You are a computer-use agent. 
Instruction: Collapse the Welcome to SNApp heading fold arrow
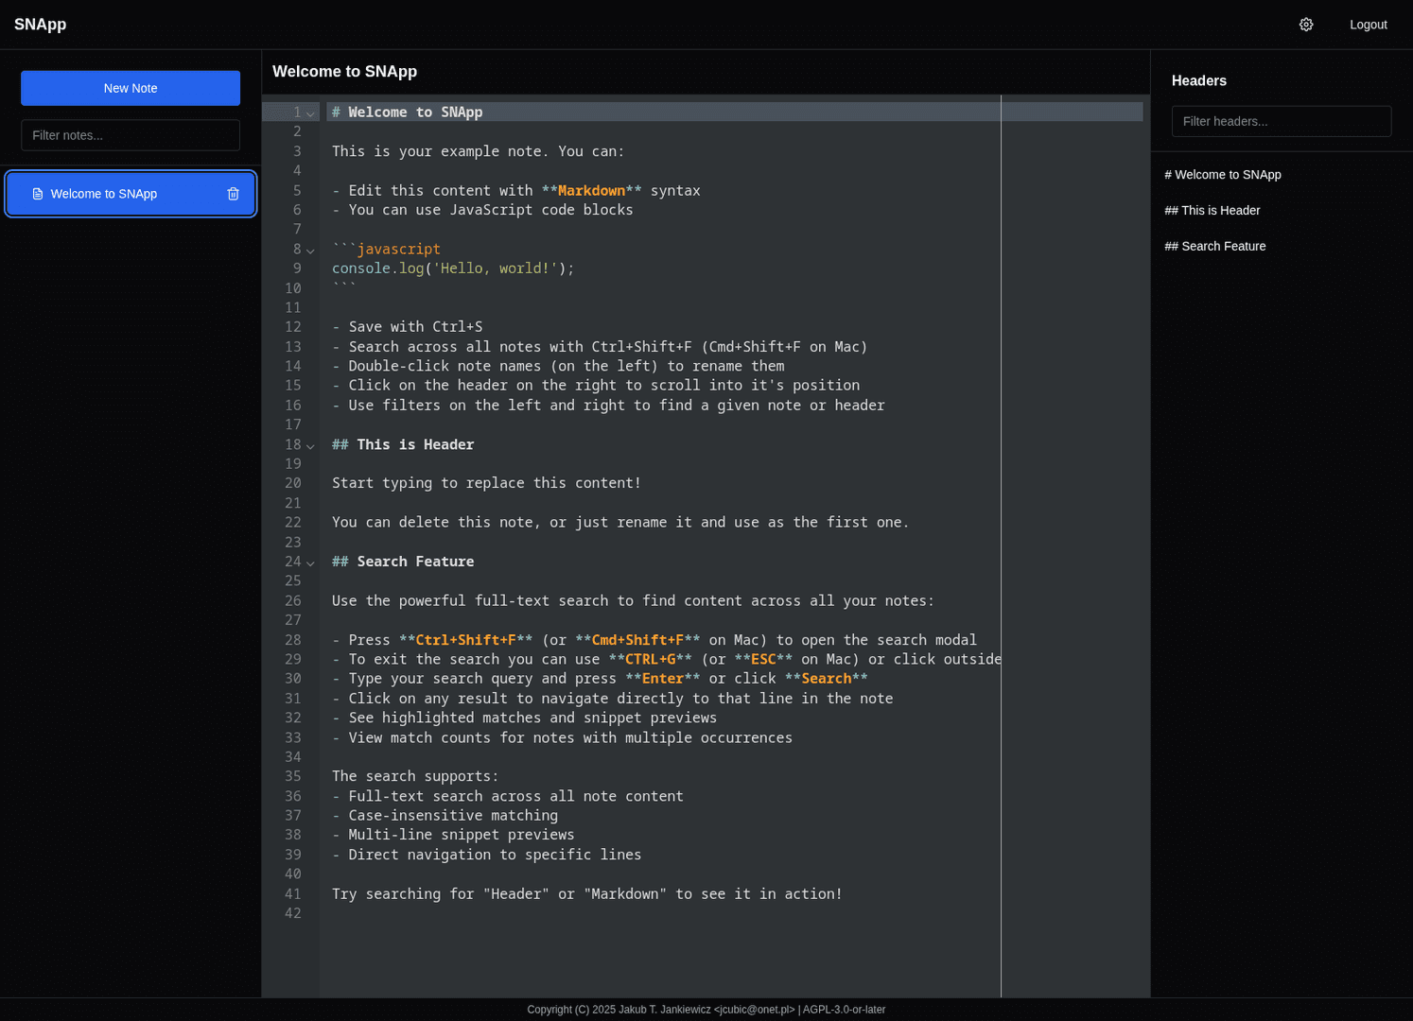(310, 112)
